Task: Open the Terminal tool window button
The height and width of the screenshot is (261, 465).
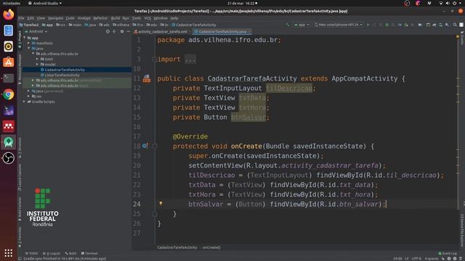Action: pos(89,253)
